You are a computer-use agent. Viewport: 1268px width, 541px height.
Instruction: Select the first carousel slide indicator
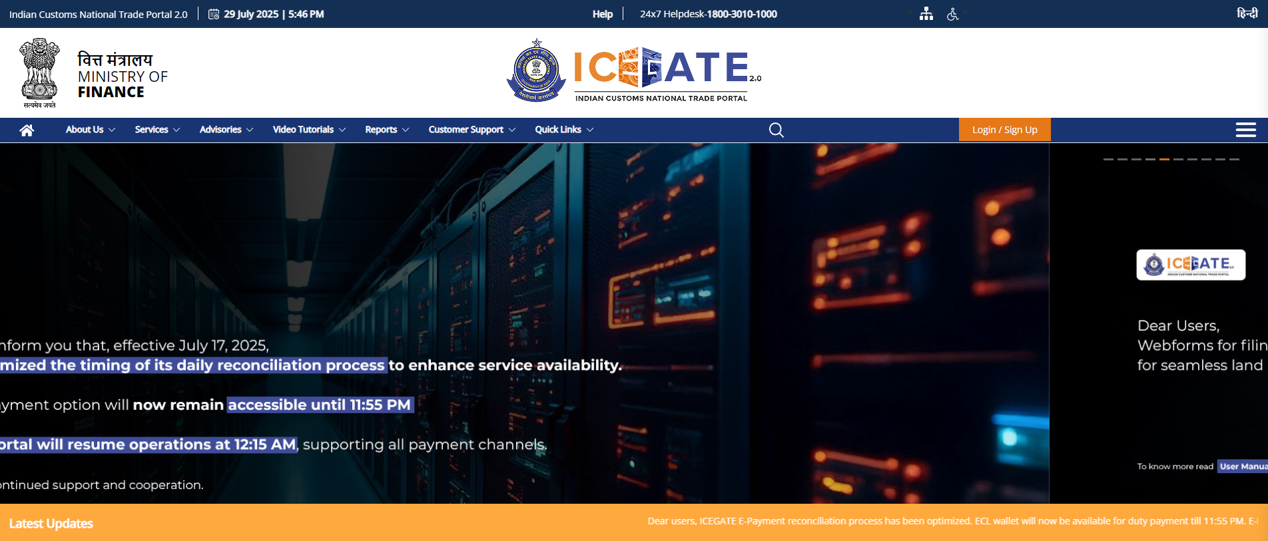1108,160
